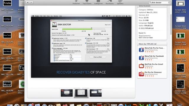Open the Updates tab

click(120, 2)
